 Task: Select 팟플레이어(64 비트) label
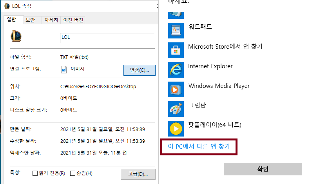pos(215,125)
